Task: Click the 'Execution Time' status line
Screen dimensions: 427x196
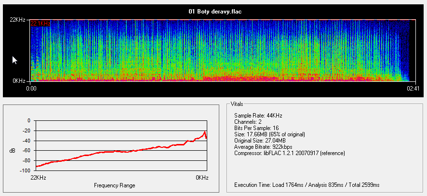Action: [307, 185]
